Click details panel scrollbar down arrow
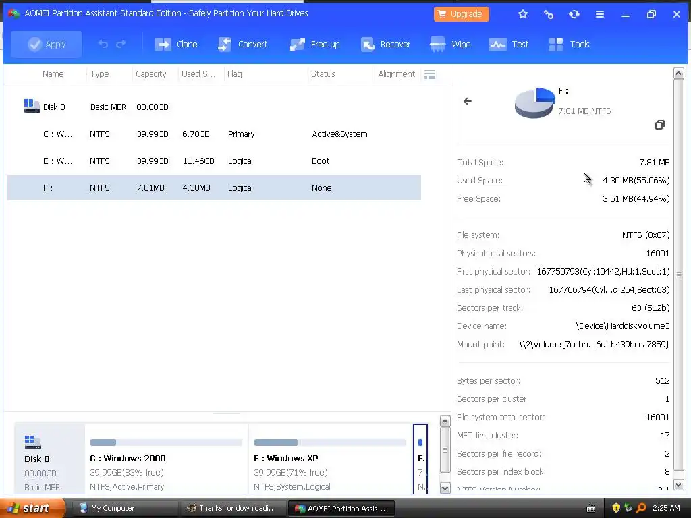Image resolution: width=691 pixels, height=518 pixels. (x=679, y=485)
